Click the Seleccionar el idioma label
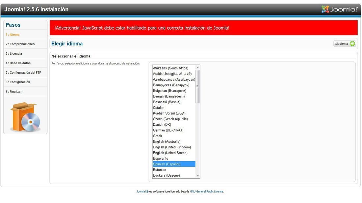Image resolution: width=362 pixels, height=203 pixels. tap(71, 56)
